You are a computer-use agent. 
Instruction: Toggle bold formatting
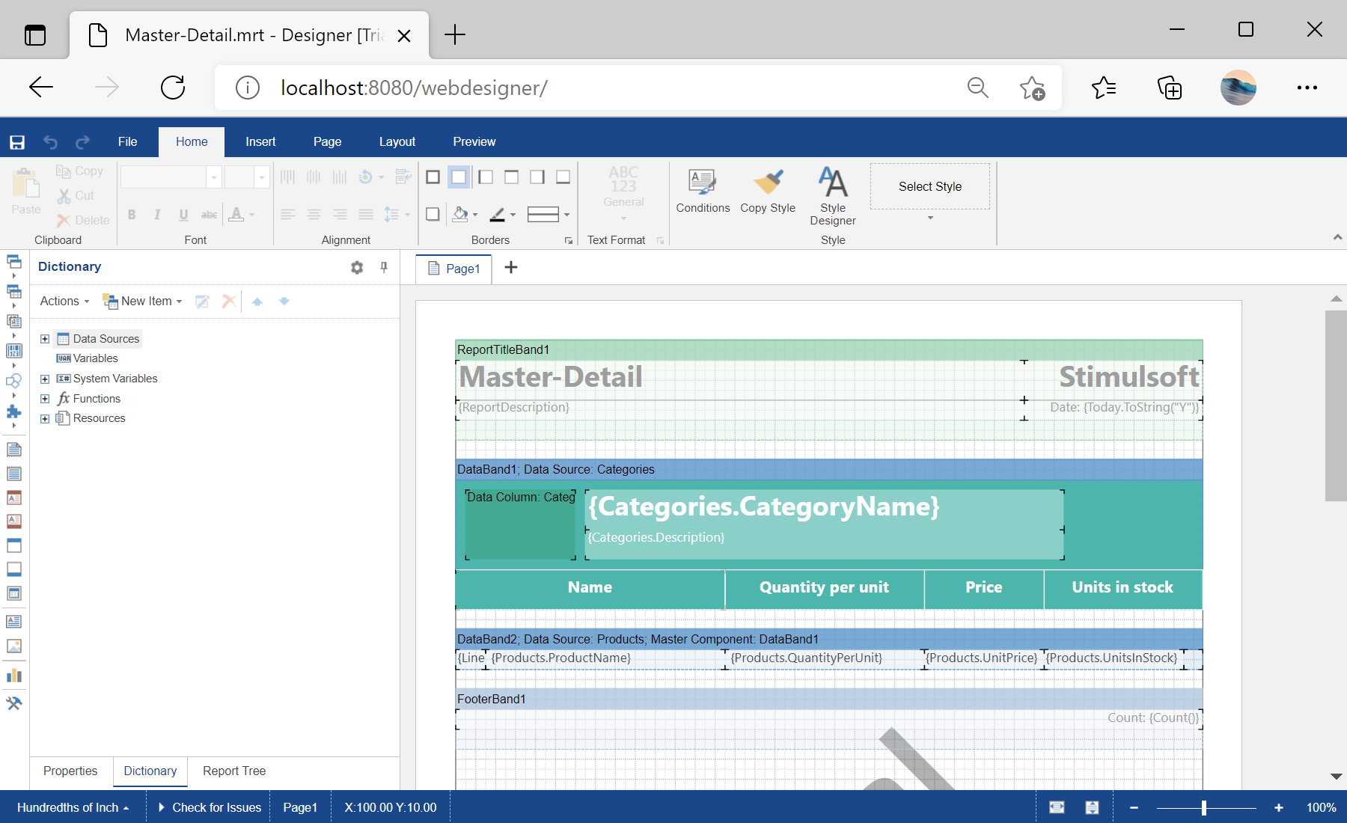coord(132,215)
